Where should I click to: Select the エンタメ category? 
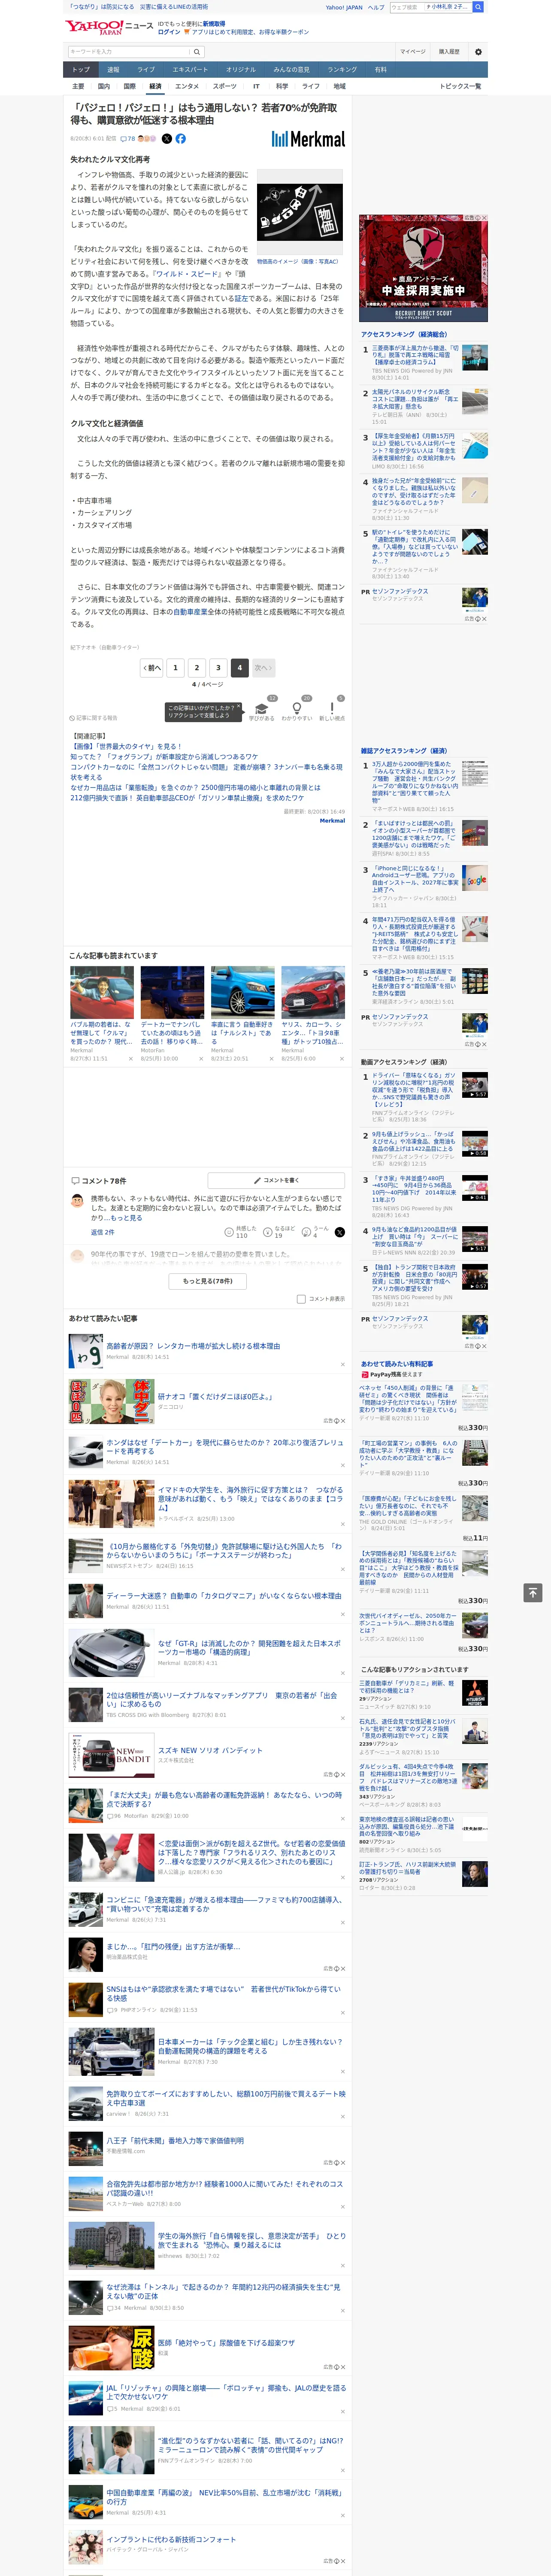187,86
